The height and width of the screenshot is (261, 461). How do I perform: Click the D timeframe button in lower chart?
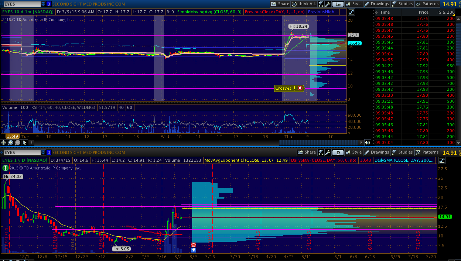(x=338, y=152)
